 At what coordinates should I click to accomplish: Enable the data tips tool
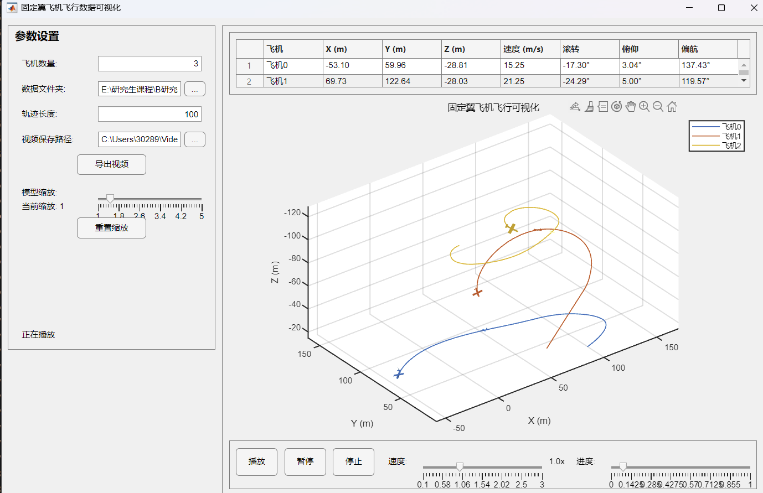(603, 107)
